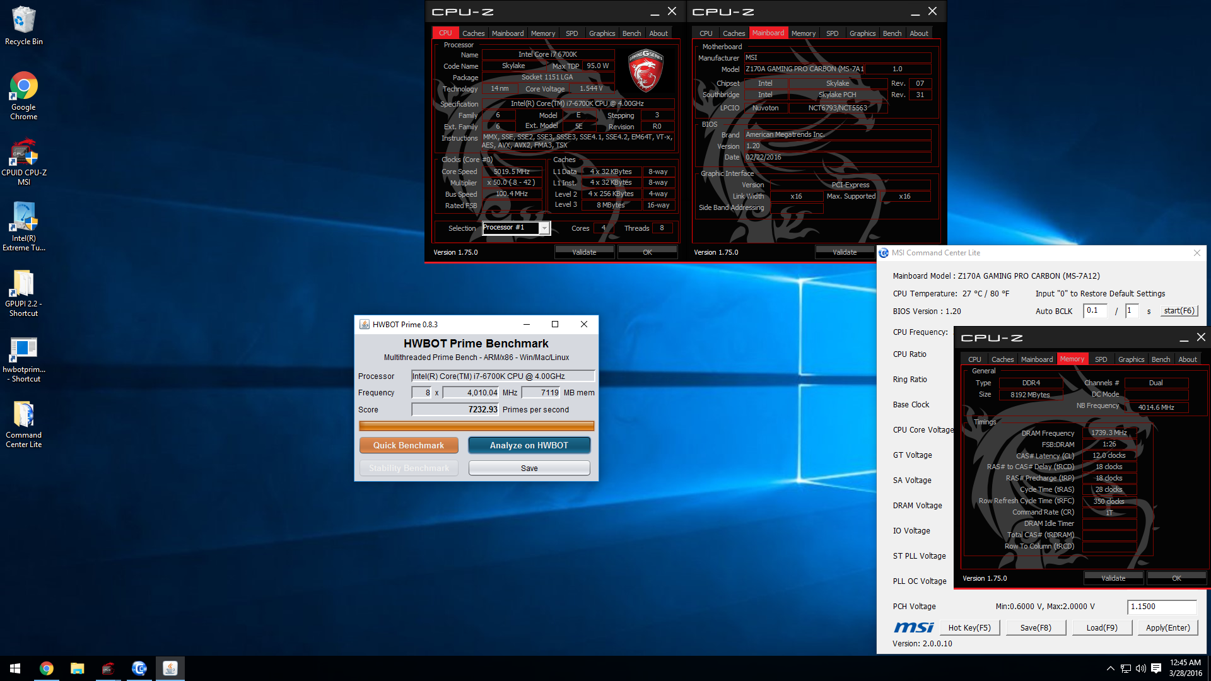Open Google Chrome desktop shortcut
The width and height of the screenshot is (1211, 681).
23,96
